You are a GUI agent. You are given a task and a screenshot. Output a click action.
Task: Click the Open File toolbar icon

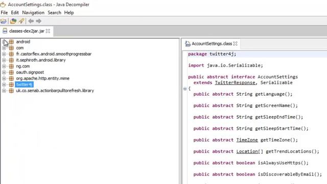pos(4,21)
